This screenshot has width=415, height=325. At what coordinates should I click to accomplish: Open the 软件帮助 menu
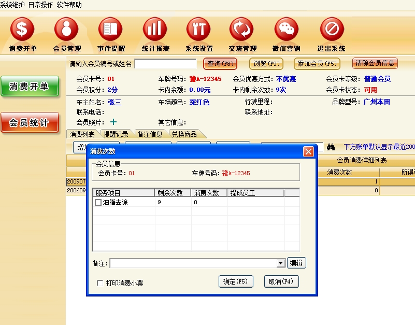(69, 5)
